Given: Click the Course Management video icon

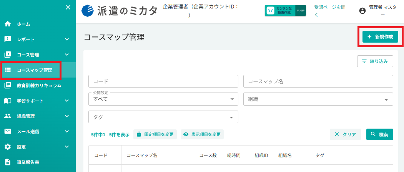Looking at the screenshot, I should (x=8, y=55).
